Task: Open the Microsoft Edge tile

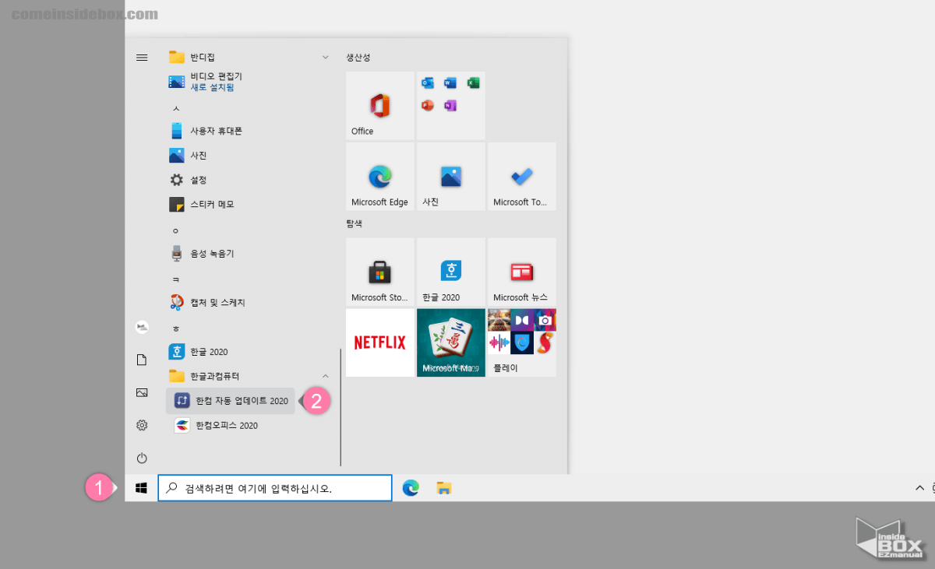Action: (380, 177)
